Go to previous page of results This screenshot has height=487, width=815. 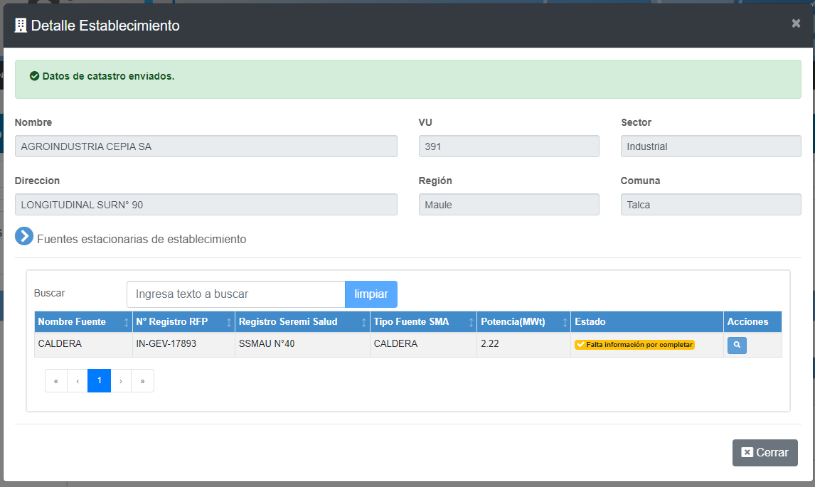pyautogui.click(x=78, y=381)
